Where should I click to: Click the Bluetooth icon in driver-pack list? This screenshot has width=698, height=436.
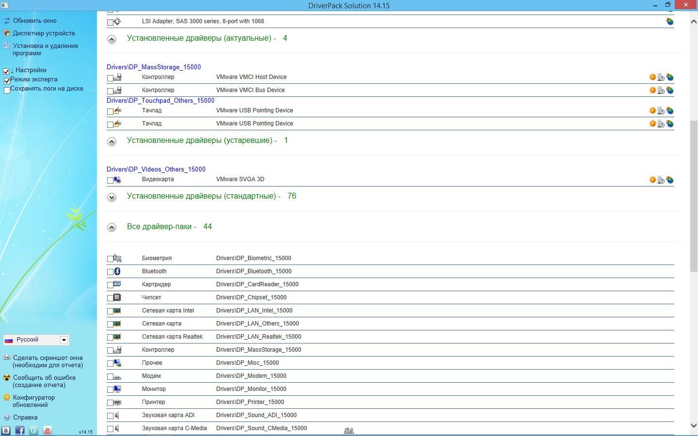tap(117, 271)
